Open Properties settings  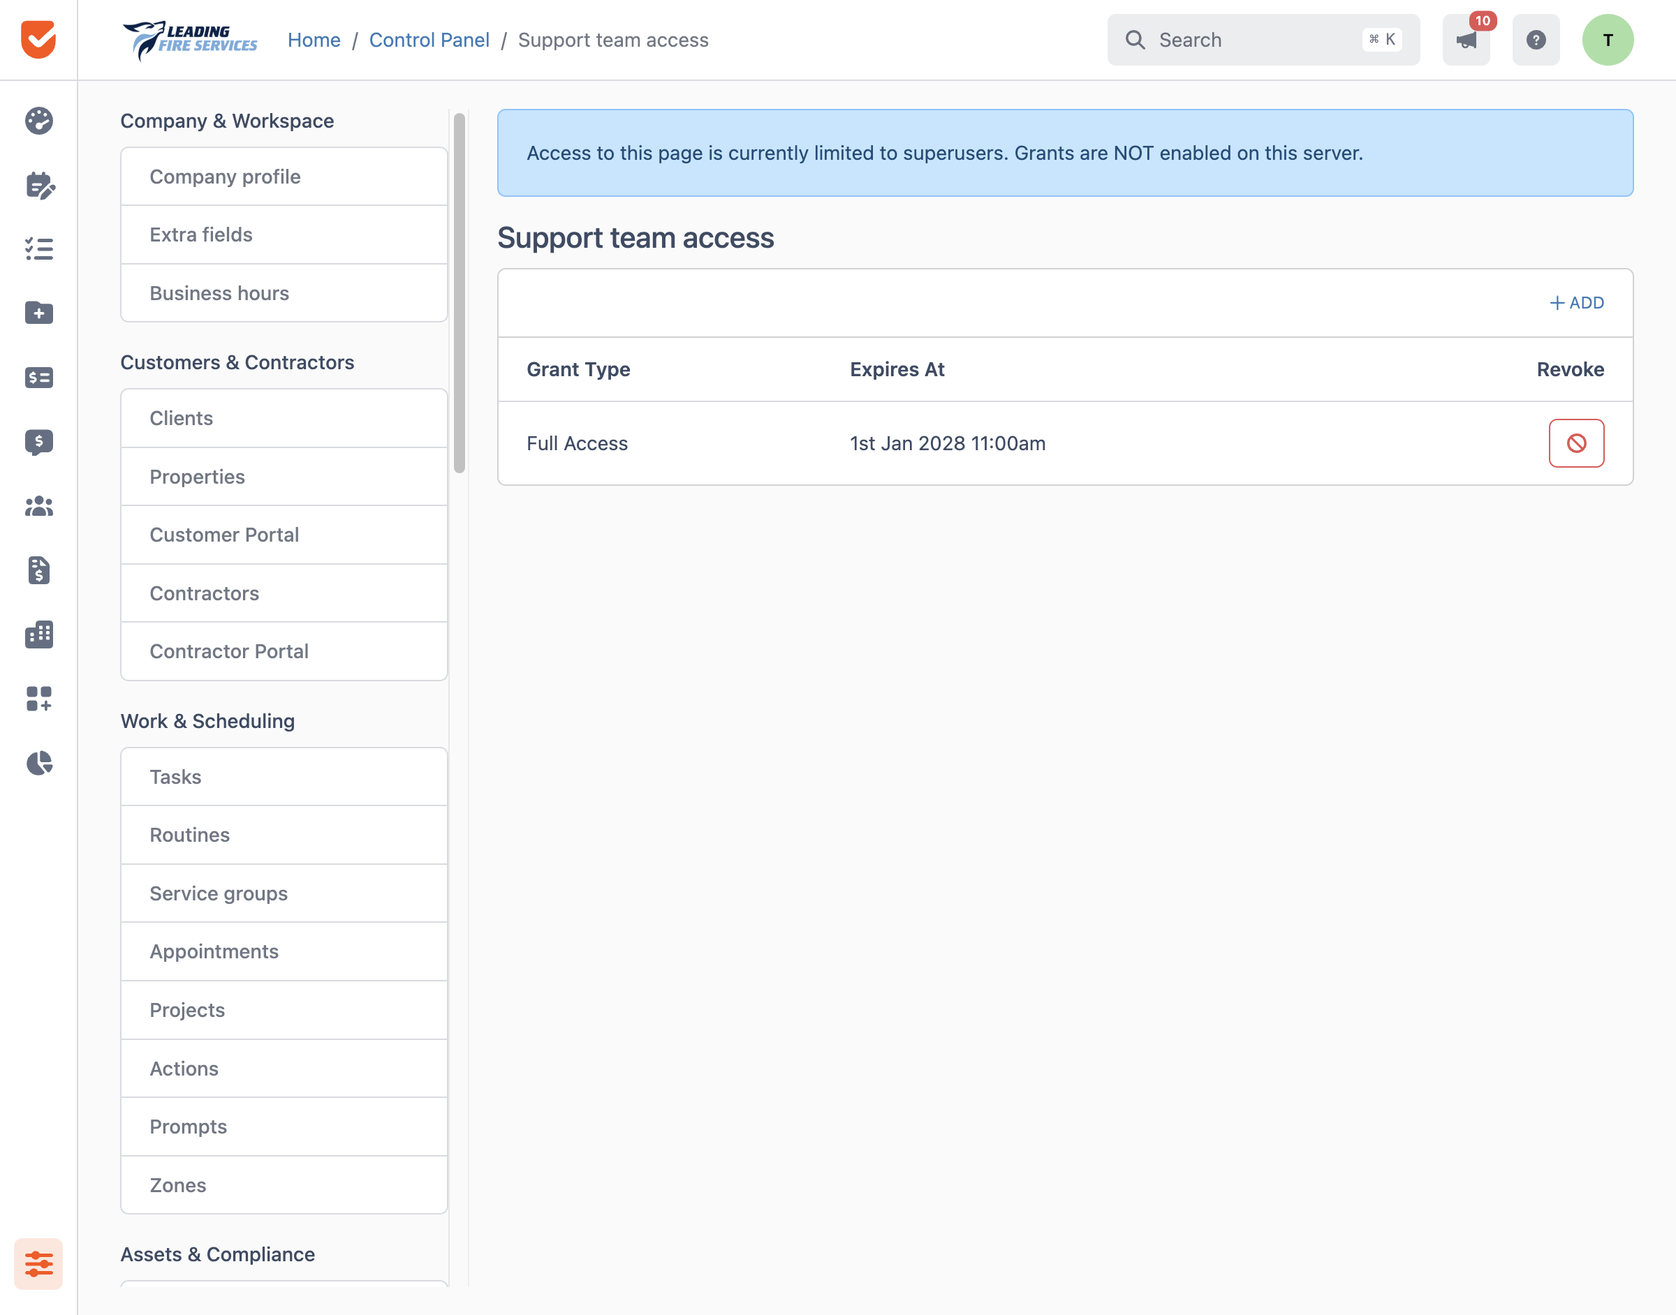point(284,477)
